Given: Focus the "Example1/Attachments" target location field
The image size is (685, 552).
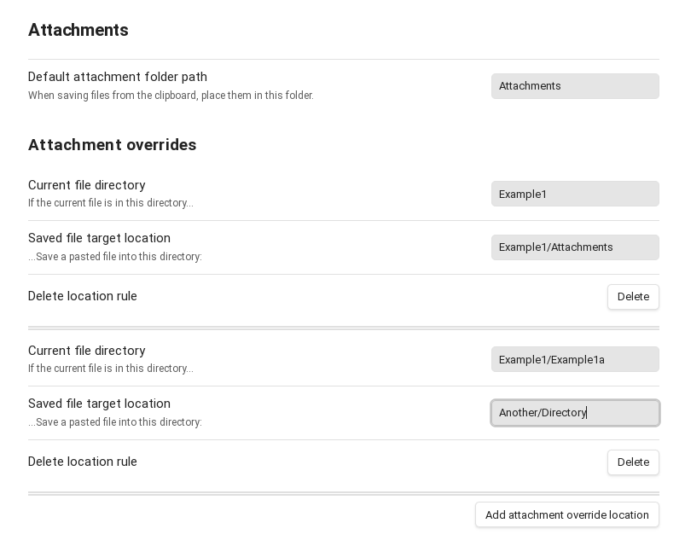Looking at the screenshot, I should point(574,247).
